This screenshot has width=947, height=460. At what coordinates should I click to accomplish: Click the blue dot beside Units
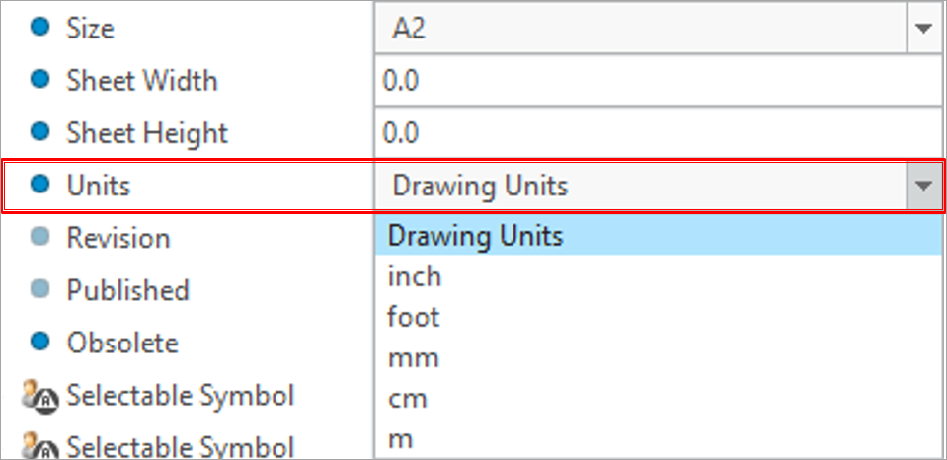point(39,185)
